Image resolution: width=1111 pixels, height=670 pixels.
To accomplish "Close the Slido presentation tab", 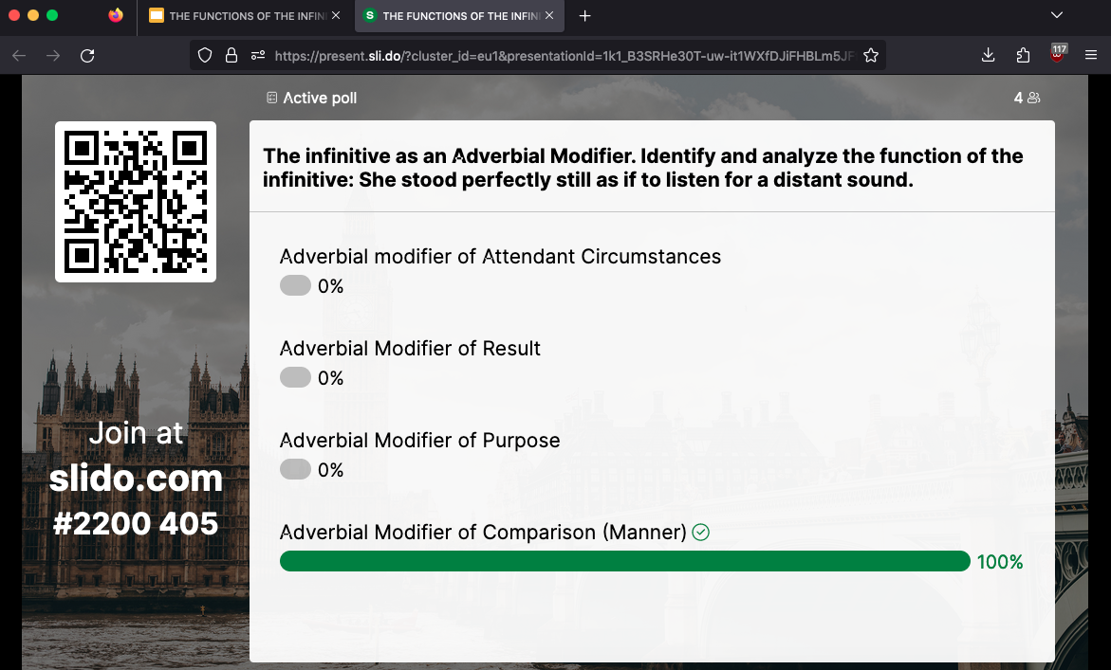I will point(549,16).
